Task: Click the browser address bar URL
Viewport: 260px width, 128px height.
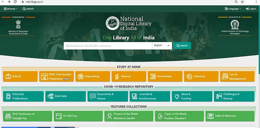Action: pos(34,2)
